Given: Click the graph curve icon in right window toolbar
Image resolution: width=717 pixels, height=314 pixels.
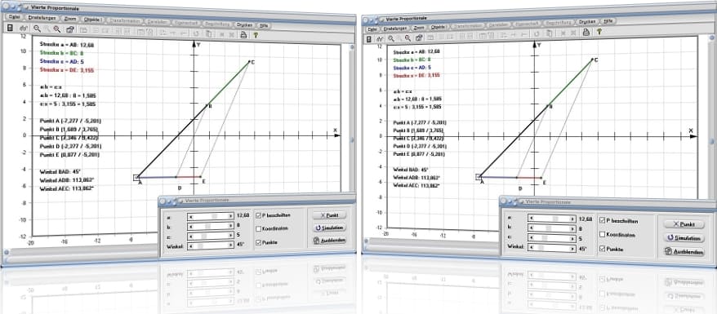Looking at the screenshot, I should (x=381, y=39).
